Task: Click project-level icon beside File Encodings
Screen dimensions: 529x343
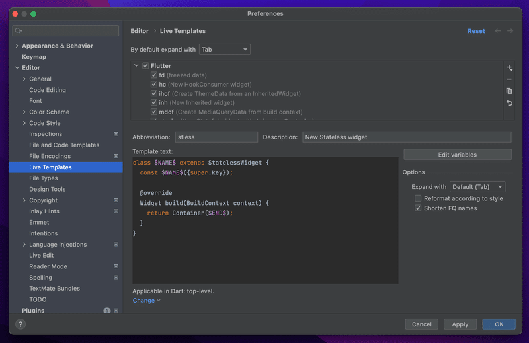Action: [x=116, y=156]
